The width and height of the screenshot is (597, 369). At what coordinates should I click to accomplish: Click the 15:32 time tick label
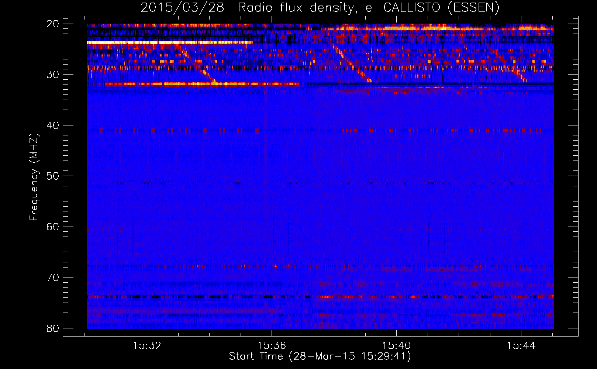147,346
